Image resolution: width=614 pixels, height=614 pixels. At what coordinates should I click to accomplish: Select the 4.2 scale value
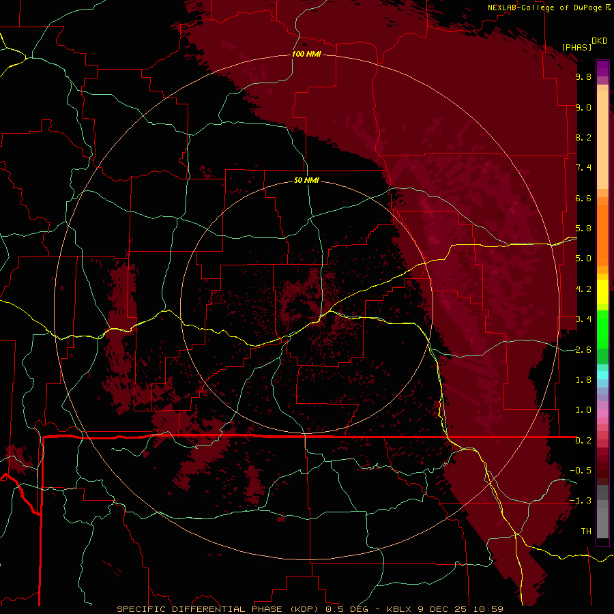coord(583,289)
